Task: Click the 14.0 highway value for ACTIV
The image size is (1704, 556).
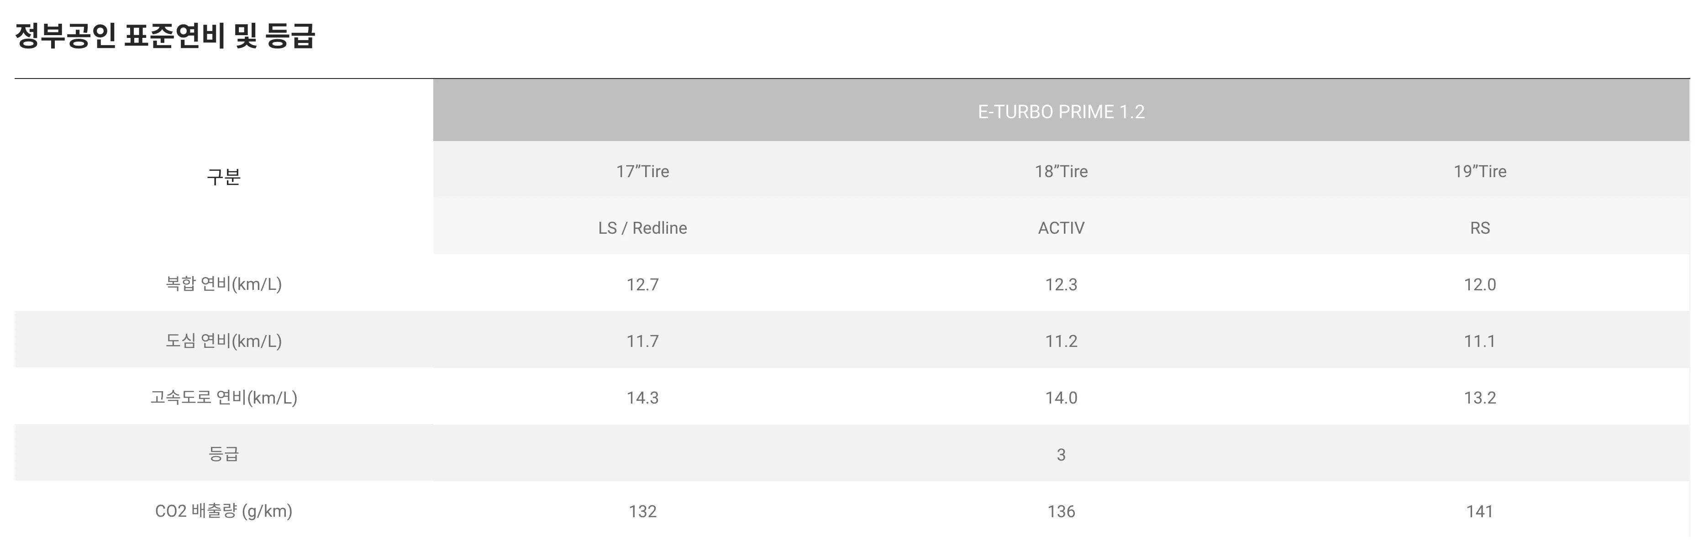Action: click(x=1061, y=397)
